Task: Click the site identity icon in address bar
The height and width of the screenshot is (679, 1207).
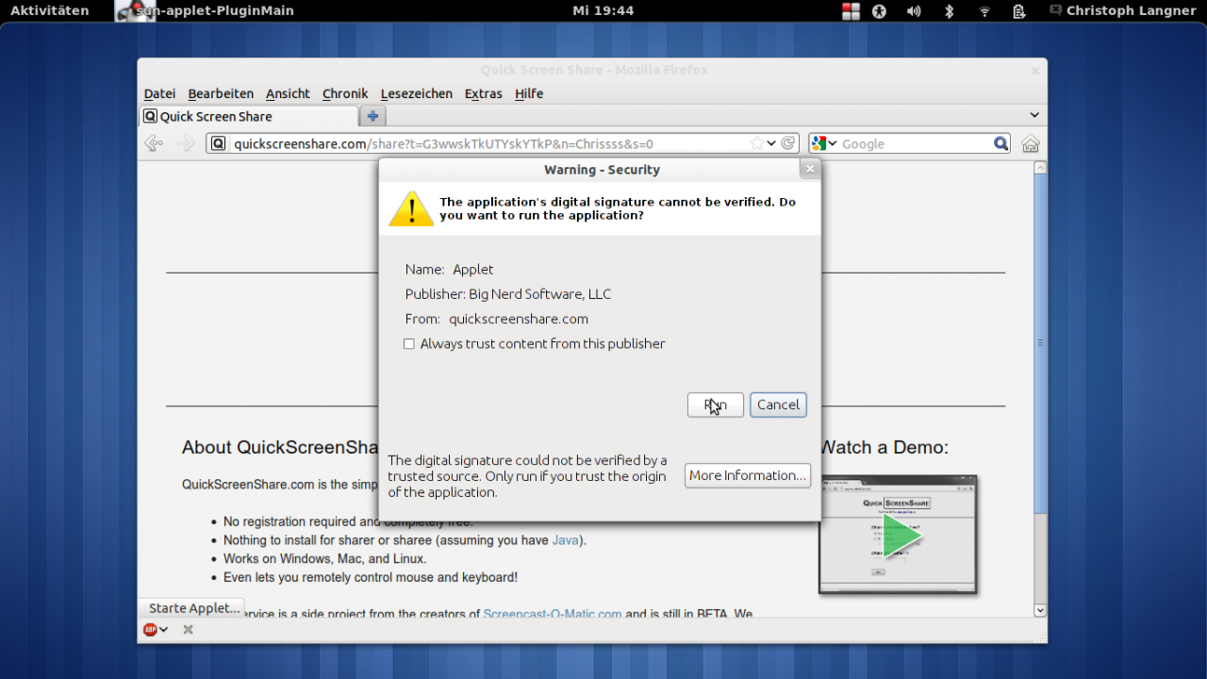Action: pyautogui.click(x=218, y=143)
